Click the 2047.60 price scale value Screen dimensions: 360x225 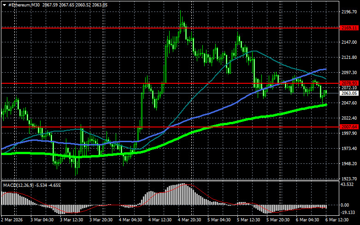click(349, 103)
